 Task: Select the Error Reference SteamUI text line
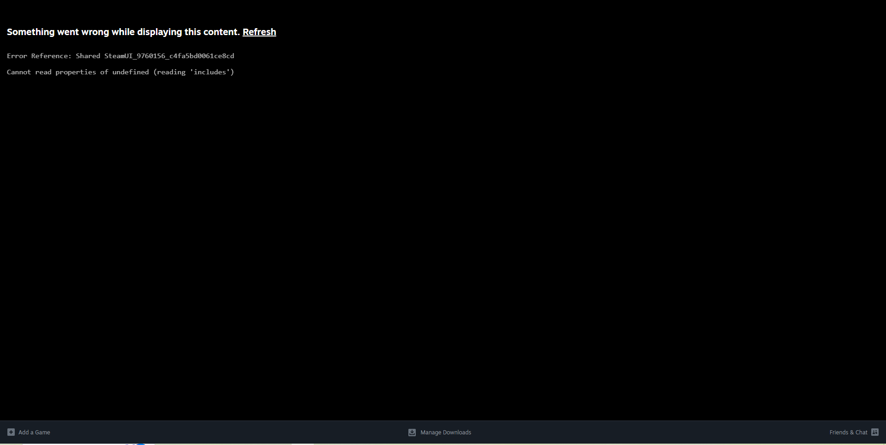pos(120,56)
